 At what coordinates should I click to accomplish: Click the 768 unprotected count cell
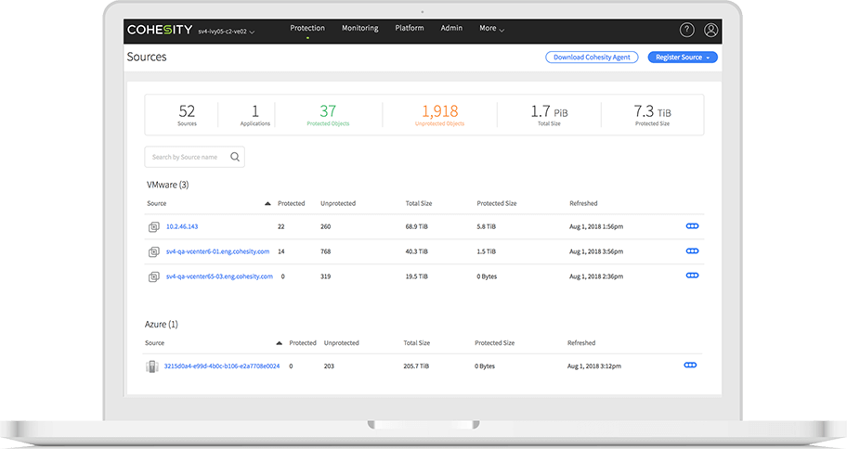click(325, 251)
